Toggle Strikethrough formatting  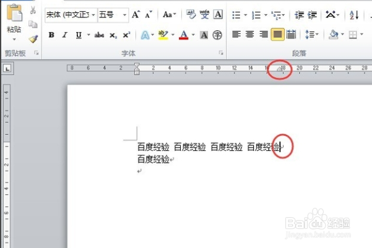click(x=99, y=35)
